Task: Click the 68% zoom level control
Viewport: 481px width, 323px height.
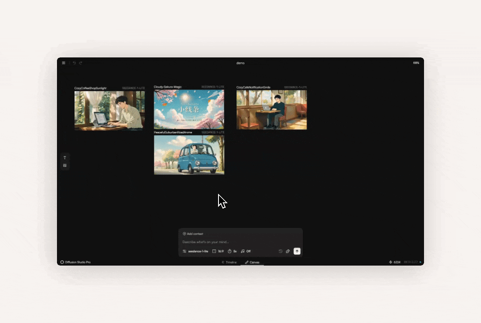Action: click(415, 63)
